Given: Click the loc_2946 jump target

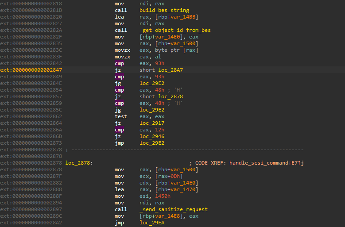Looking at the screenshot, I should (x=152, y=136).
